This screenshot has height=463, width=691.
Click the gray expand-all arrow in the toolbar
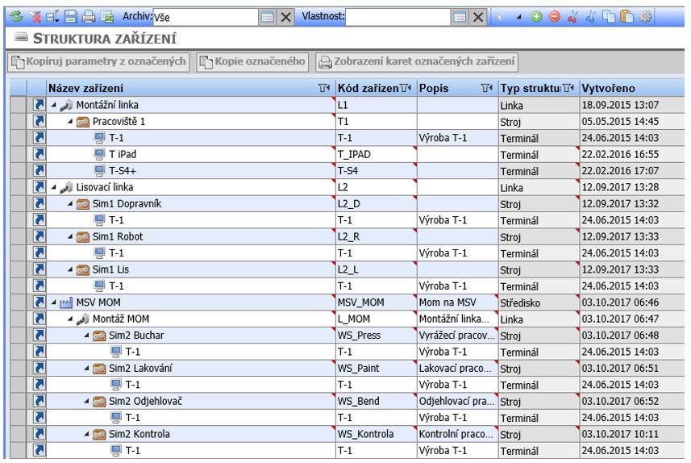pyautogui.click(x=500, y=17)
